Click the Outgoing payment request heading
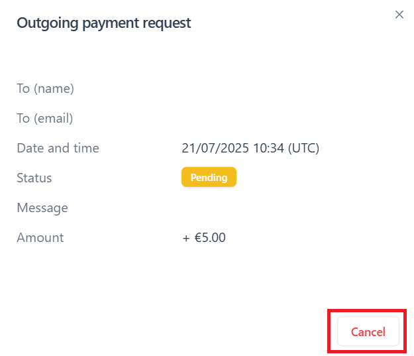This screenshot has width=414, height=356. (104, 23)
